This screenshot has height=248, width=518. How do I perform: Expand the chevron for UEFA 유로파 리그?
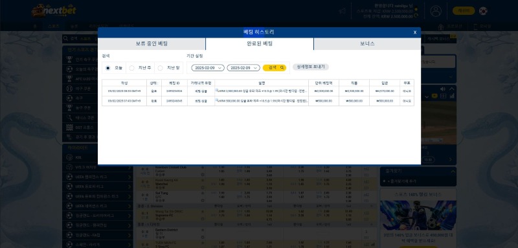coord(129,186)
